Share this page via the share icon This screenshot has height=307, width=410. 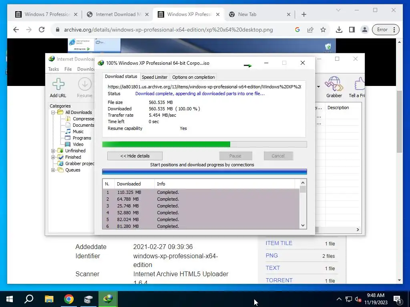pos(310,30)
